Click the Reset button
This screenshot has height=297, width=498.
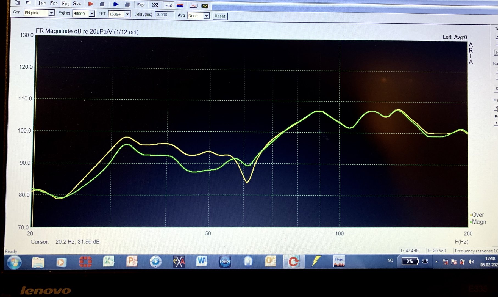220,16
